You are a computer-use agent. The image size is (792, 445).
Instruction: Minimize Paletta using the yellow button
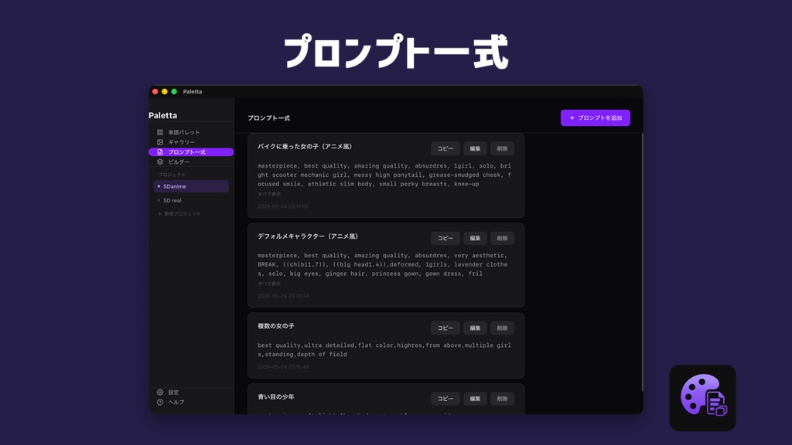click(165, 92)
